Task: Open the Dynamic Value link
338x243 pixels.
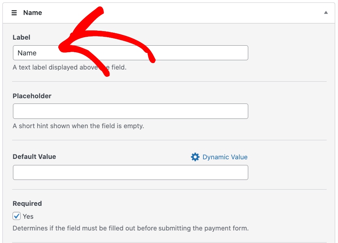Action: click(x=225, y=157)
